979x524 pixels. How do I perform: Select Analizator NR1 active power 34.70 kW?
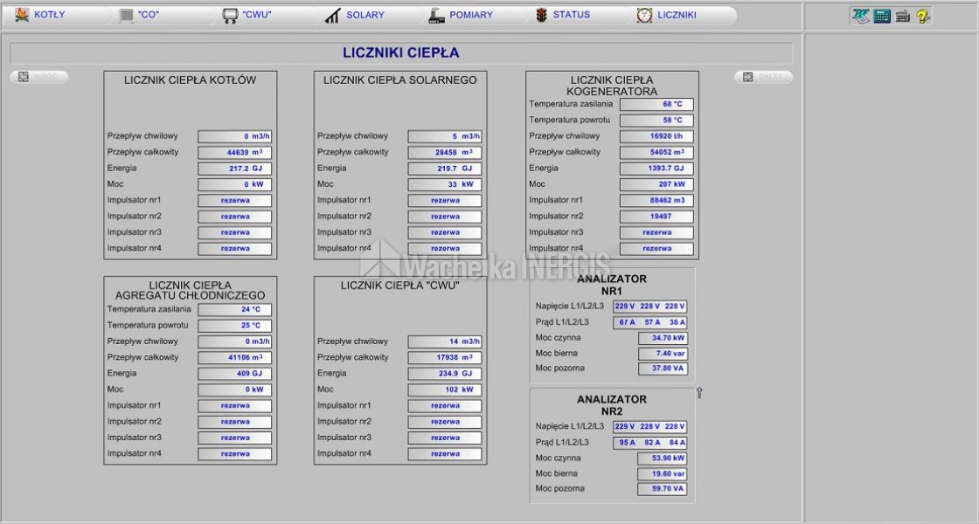[x=663, y=339]
